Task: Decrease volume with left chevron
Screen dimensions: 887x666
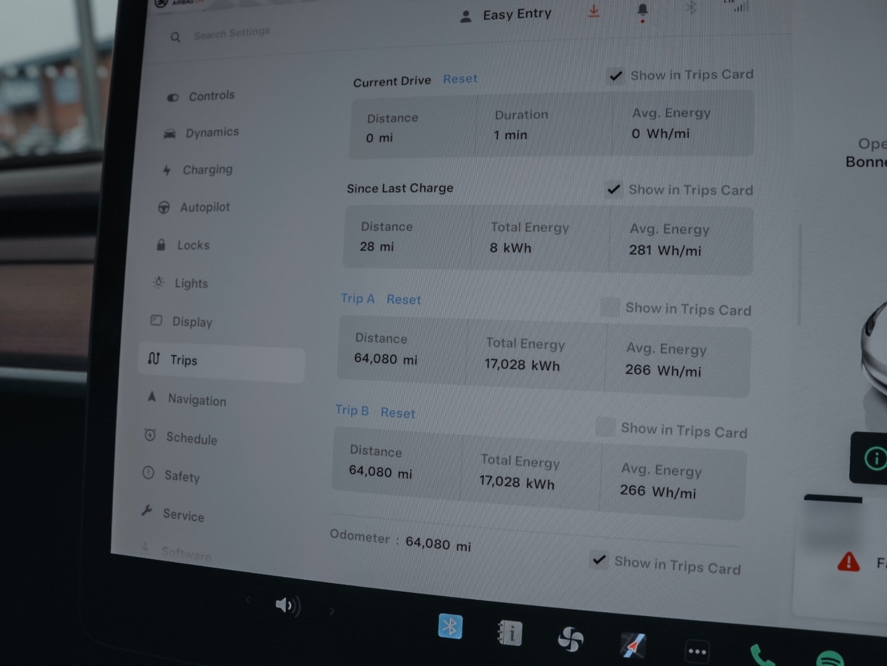Action: click(248, 600)
